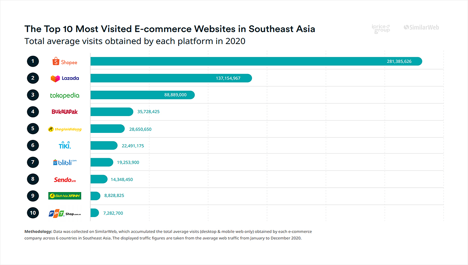
Task: Click the FPT Shop value 7,282,700
Action: [113, 213]
